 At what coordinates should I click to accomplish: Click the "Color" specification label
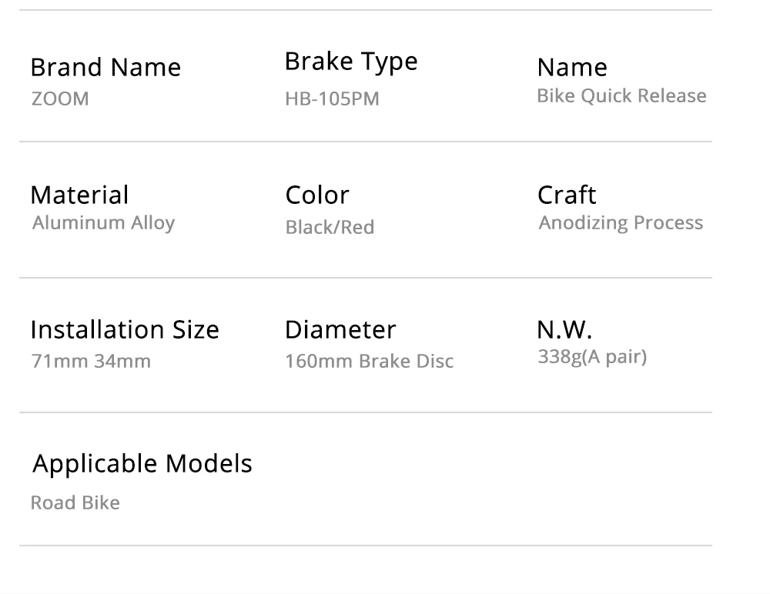click(x=317, y=195)
